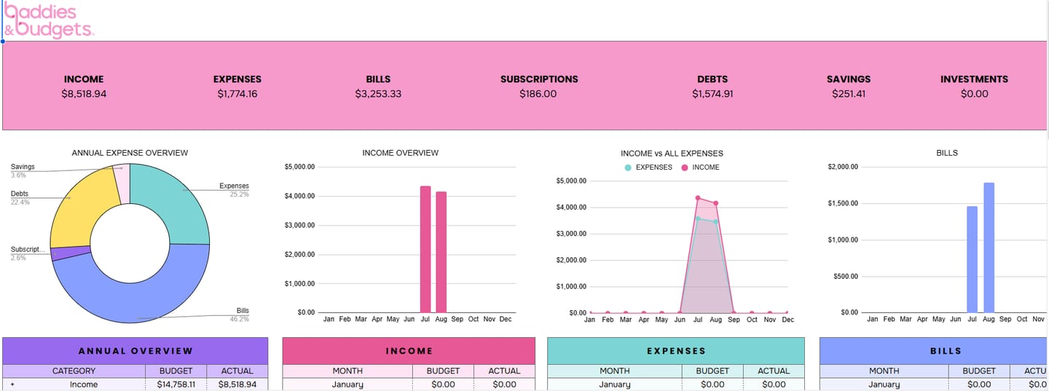Select the $251.41 savings total
1049x391 pixels.
849,94
